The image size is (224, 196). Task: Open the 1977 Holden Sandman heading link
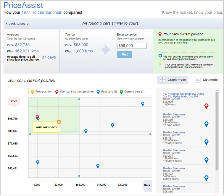coord(42,12)
